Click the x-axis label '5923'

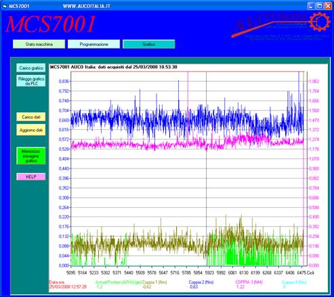[209, 273]
